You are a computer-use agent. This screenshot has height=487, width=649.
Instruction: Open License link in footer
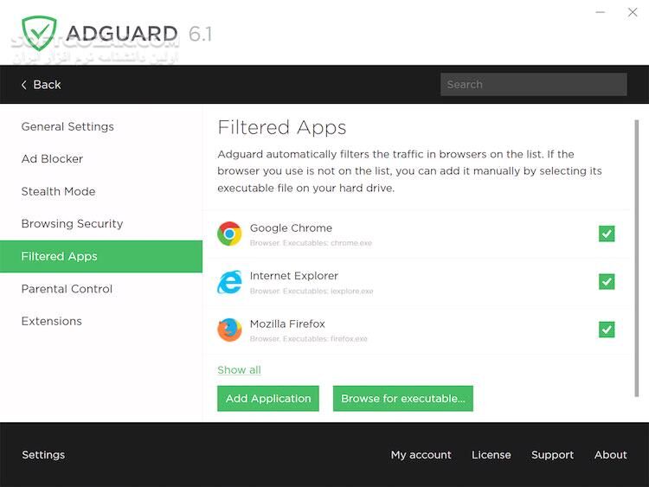(x=492, y=455)
